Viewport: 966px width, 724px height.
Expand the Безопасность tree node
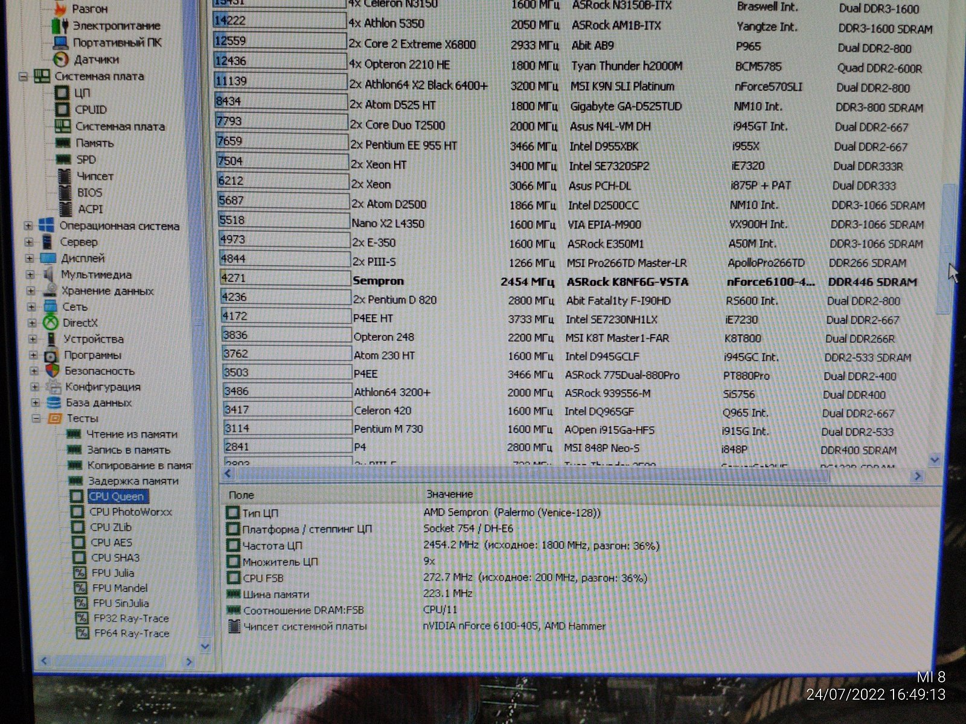coord(34,371)
